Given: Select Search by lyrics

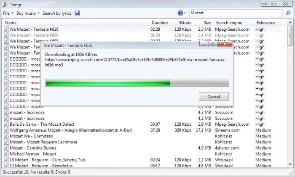Looking at the screenshot, I should [57, 13].
